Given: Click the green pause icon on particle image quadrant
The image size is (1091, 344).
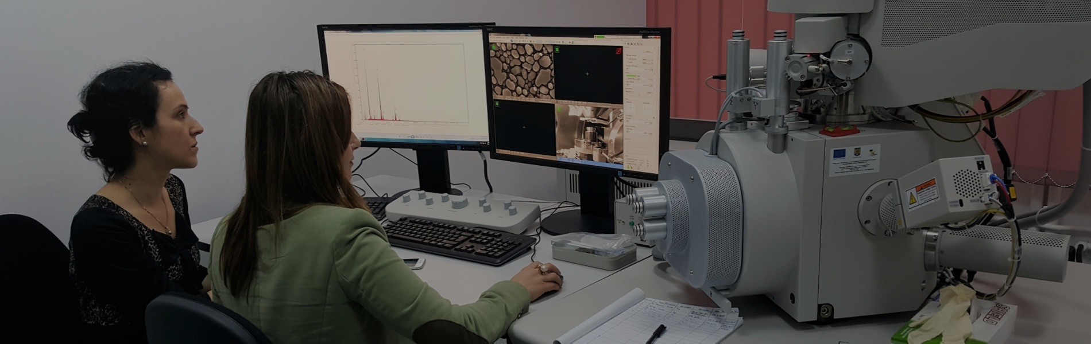Looking at the screenshot, I should coord(493,47).
